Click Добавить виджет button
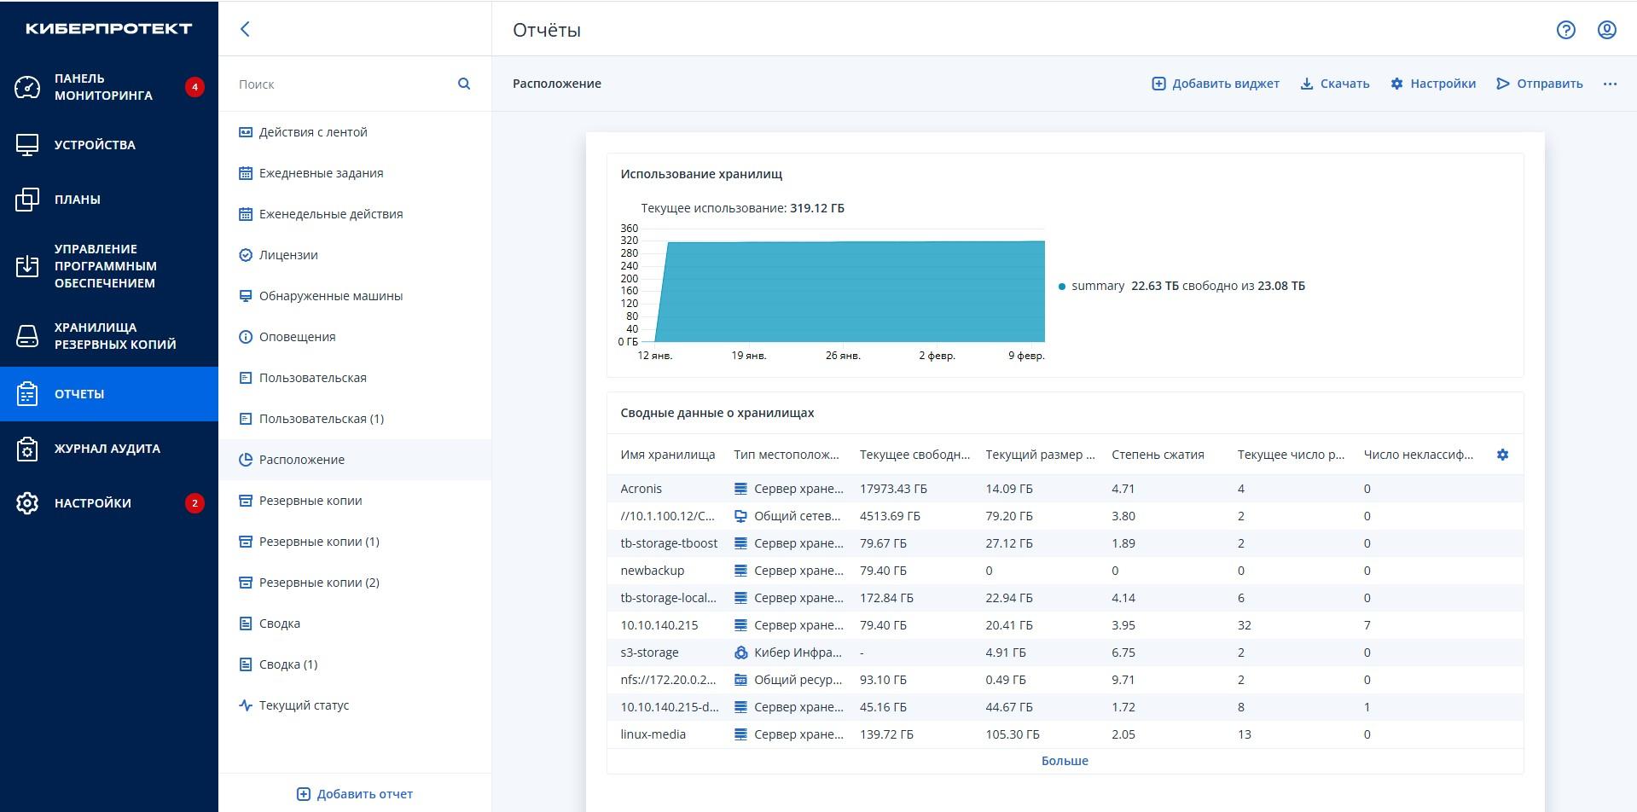 click(1216, 84)
